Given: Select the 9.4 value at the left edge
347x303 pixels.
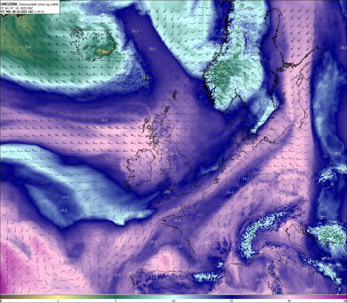Looking at the screenshot, I should pos(12,154).
